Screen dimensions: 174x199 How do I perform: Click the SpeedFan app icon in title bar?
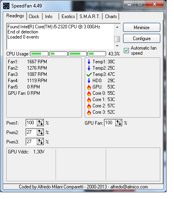(x=6, y=6)
